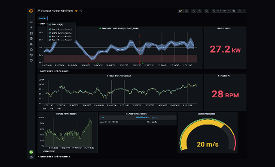Open the green area chart panel title menu
The height and width of the screenshot is (167, 275).
[x=66, y=114]
